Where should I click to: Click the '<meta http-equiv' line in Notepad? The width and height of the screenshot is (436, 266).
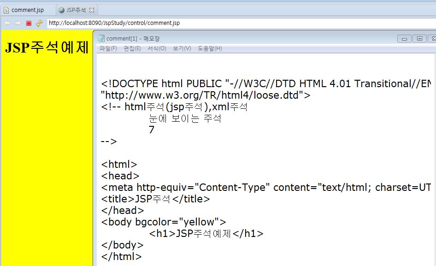pyautogui.click(x=266, y=187)
